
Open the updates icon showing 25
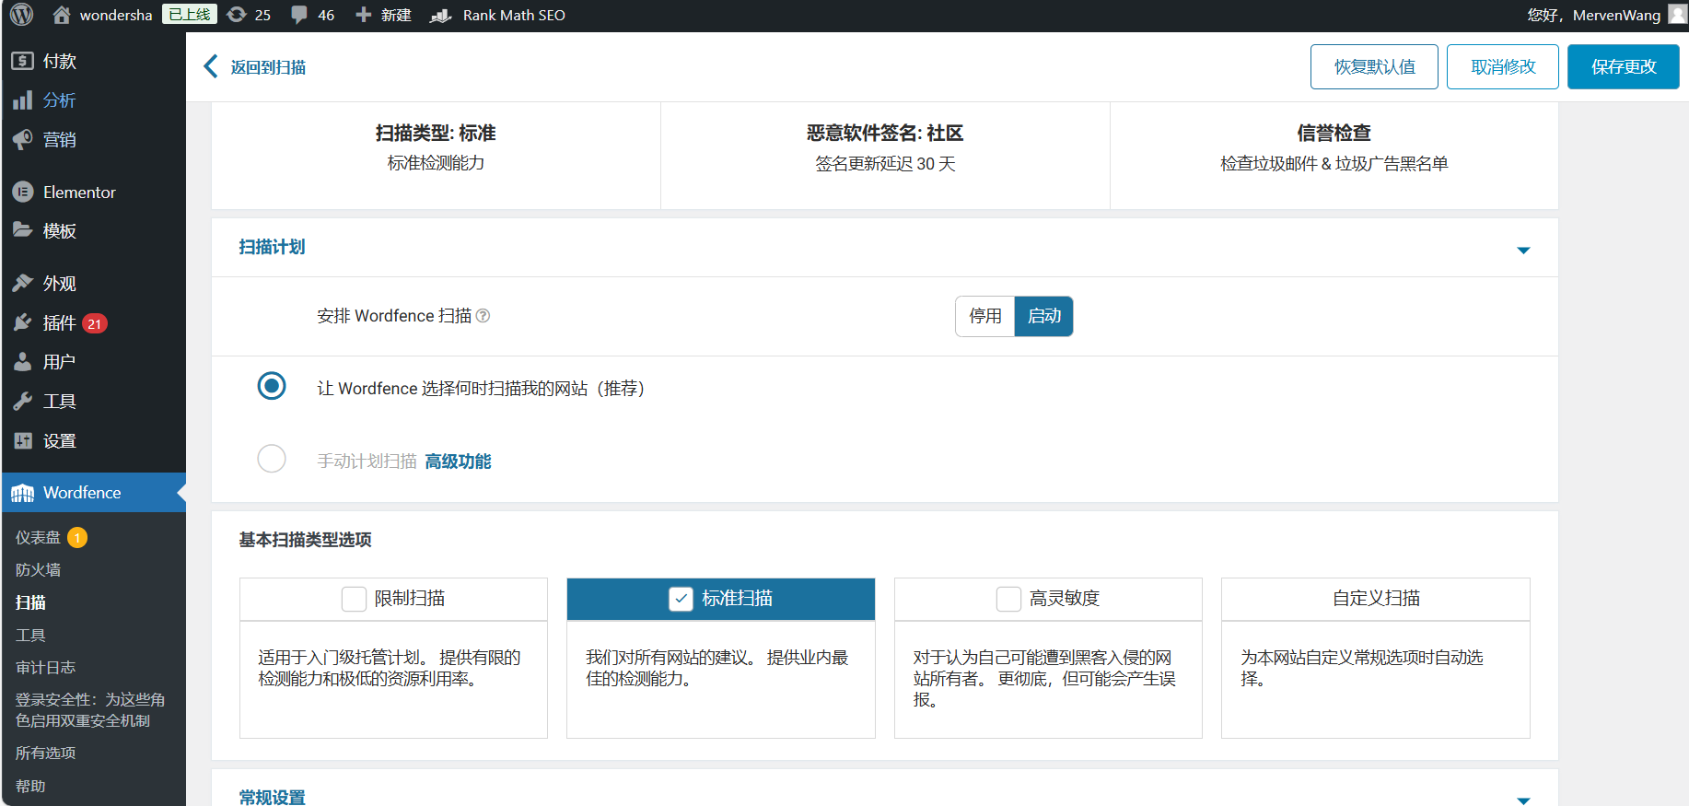(x=237, y=15)
